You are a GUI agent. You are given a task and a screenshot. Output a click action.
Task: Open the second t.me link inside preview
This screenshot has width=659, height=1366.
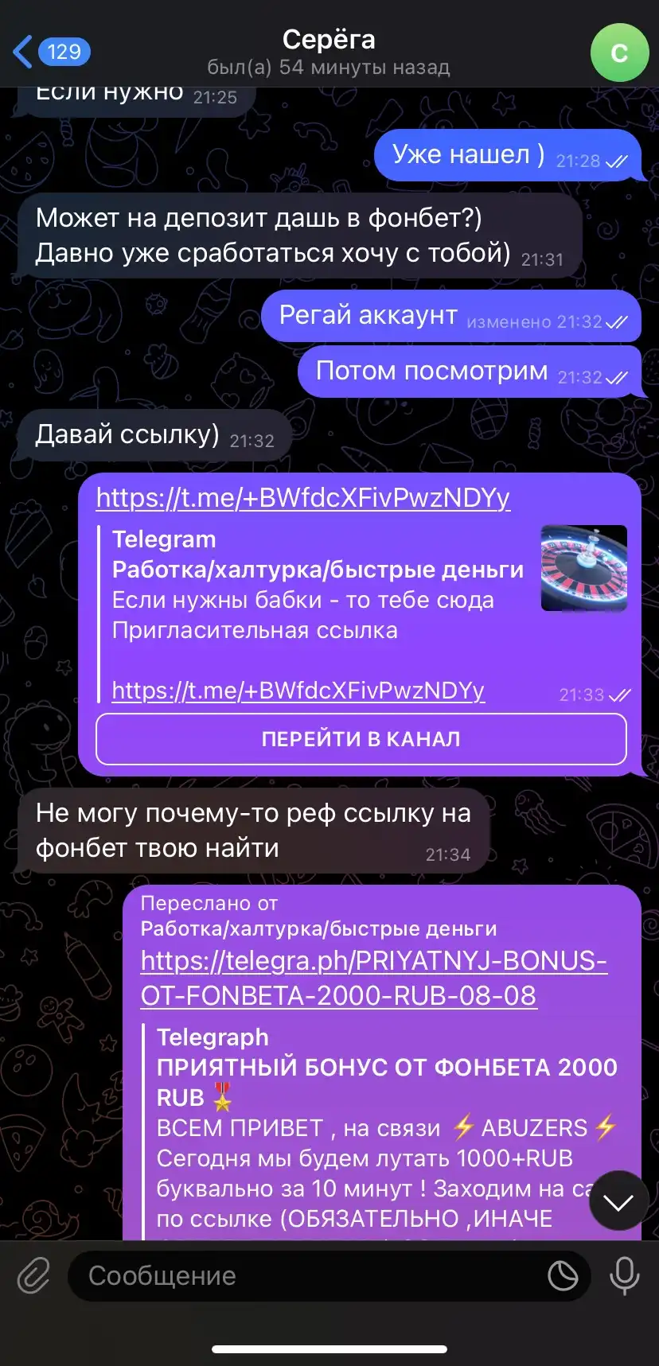pyautogui.click(x=298, y=691)
